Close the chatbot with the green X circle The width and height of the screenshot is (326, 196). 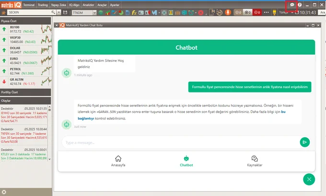[309, 179]
